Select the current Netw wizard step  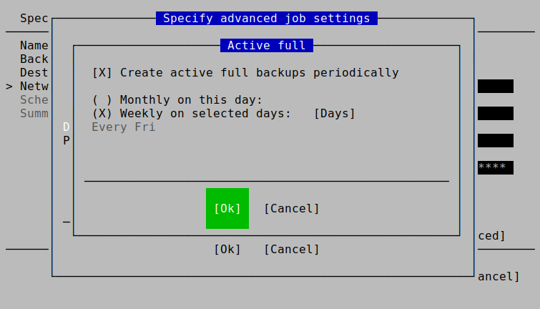[x=34, y=86]
